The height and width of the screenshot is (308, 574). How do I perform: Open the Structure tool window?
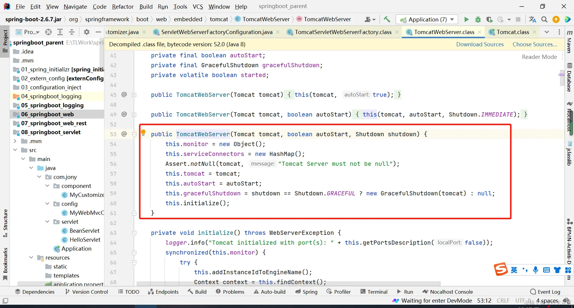pos(5,223)
